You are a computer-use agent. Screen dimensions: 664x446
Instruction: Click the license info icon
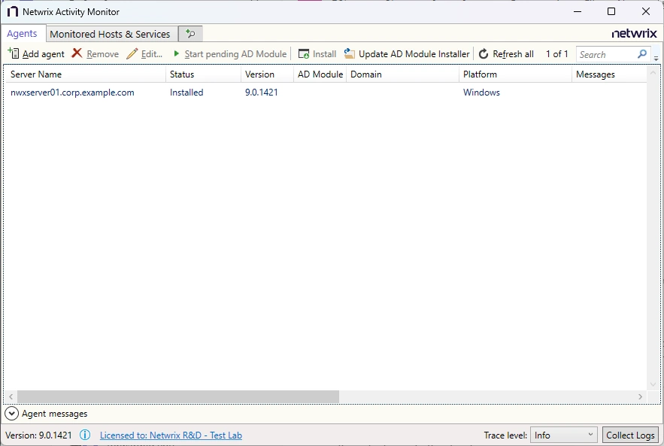click(85, 435)
